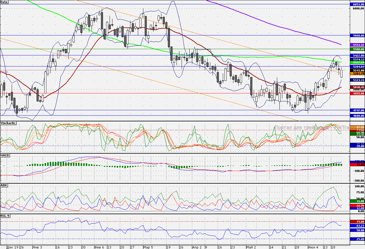Screen dimensions: 365x249
Task: Click the Data panel label
Action: pos(4,2)
